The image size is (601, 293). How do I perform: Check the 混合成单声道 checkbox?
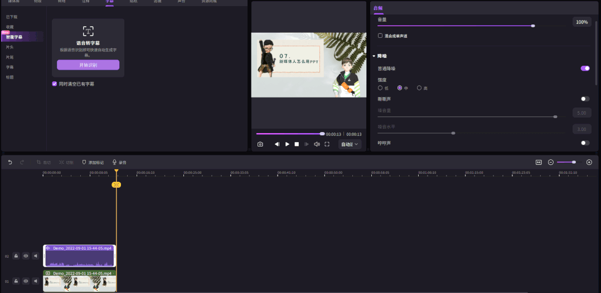click(x=380, y=36)
